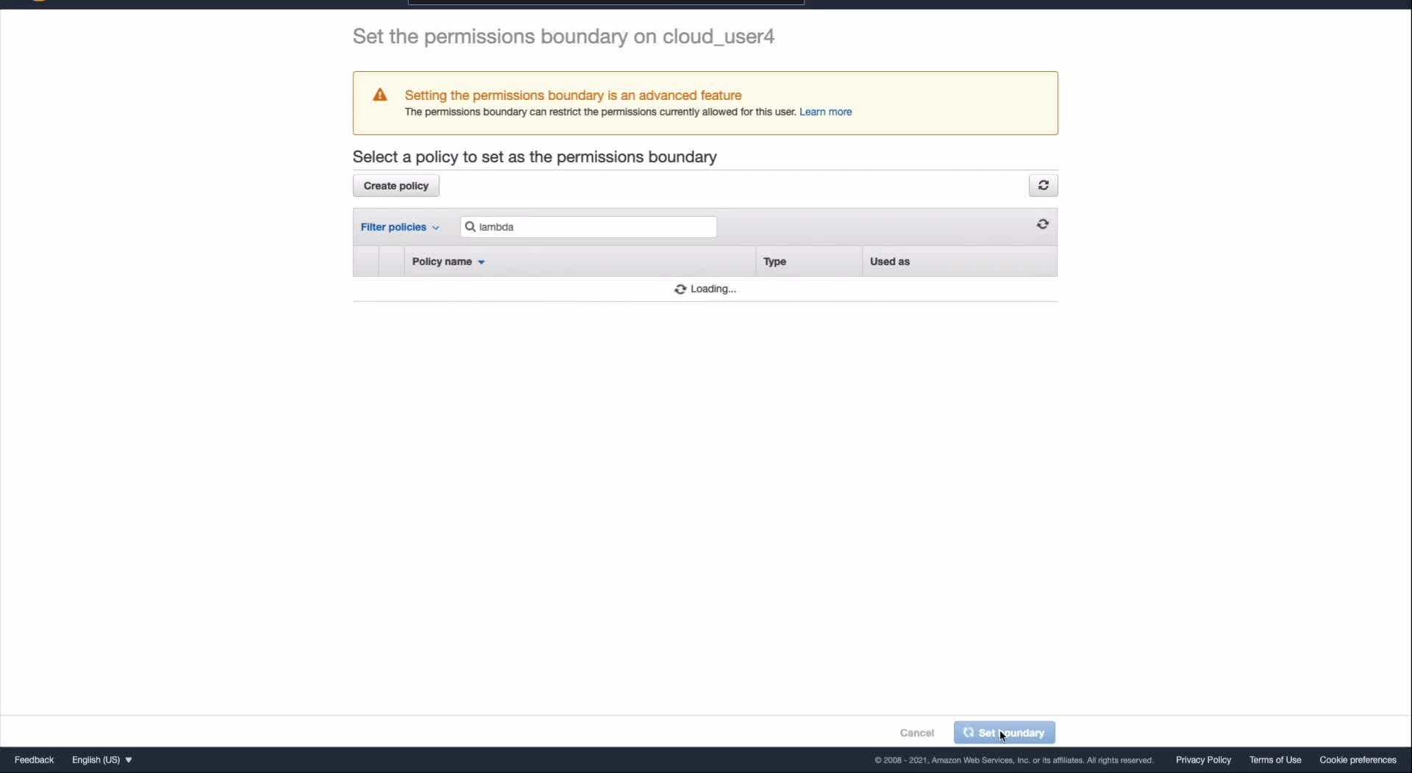1412x773 pixels.
Task: Open the Privacy Policy link
Action: [x=1202, y=760]
